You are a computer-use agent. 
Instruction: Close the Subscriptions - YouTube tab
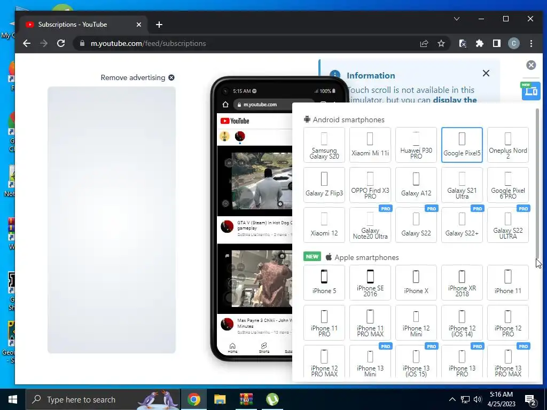(x=139, y=25)
